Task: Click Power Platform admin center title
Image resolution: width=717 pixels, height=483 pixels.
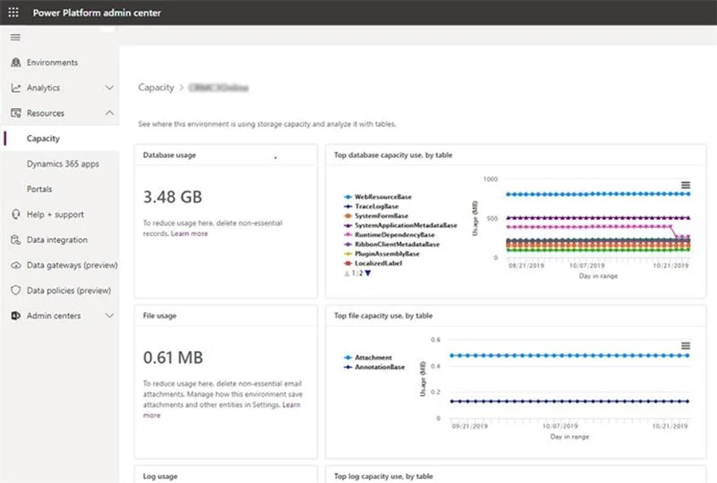Action: pos(97,12)
